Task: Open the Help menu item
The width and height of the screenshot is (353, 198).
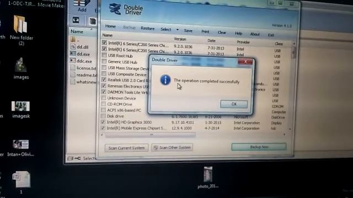Action: (x=238, y=34)
